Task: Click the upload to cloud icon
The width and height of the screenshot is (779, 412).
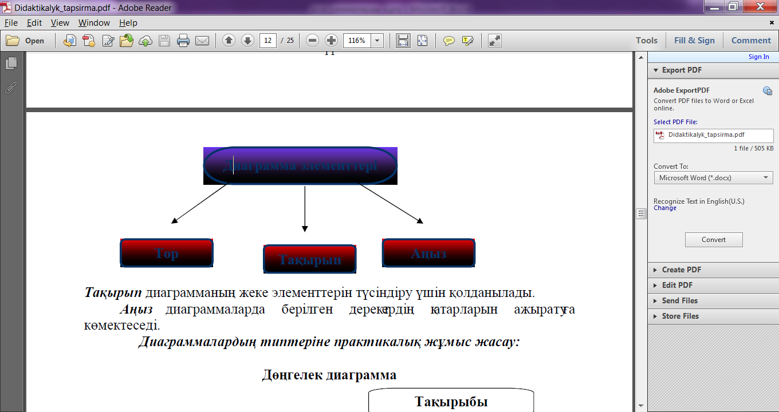Action: (x=145, y=41)
